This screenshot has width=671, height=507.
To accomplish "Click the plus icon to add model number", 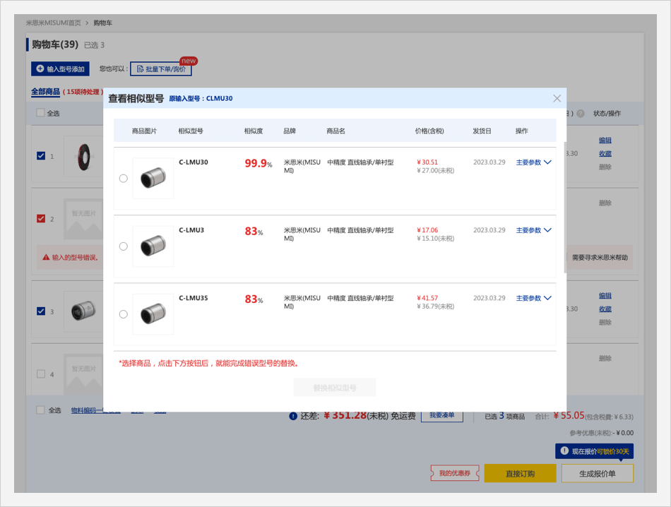I will tap(40, 69).
